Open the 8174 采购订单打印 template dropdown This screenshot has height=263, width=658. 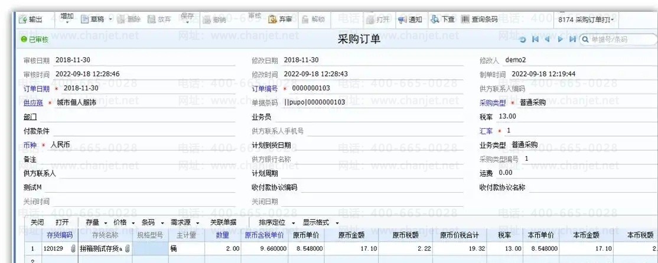[586, 20]
